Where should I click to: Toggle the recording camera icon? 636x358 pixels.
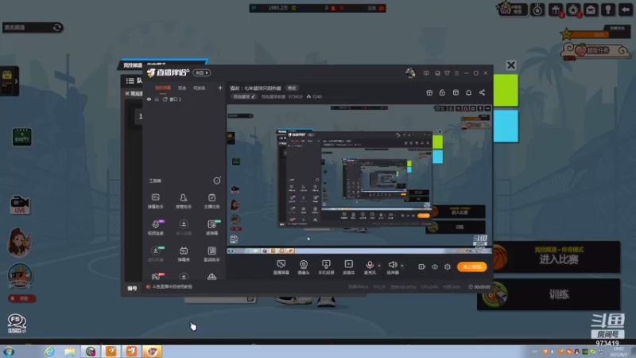click(x=422, y=267)
